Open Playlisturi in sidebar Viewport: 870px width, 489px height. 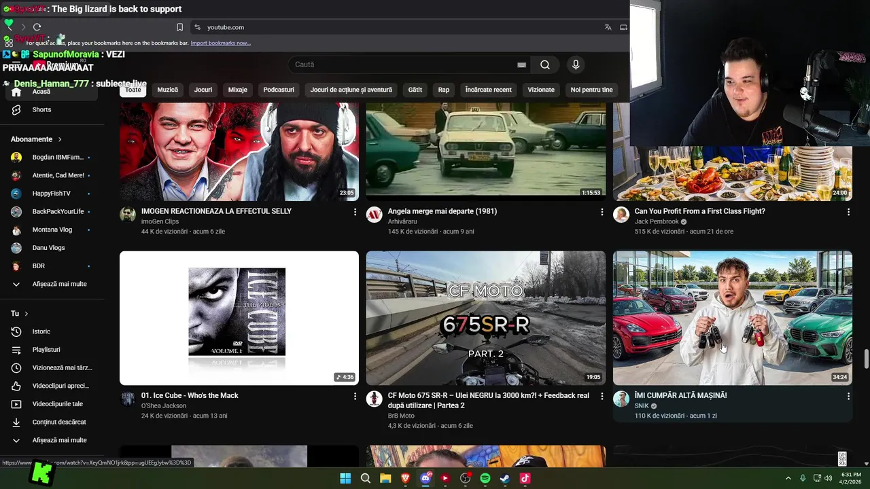tap(52, 350)
